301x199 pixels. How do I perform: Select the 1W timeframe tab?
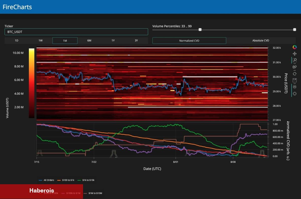[x=40, y=41]
